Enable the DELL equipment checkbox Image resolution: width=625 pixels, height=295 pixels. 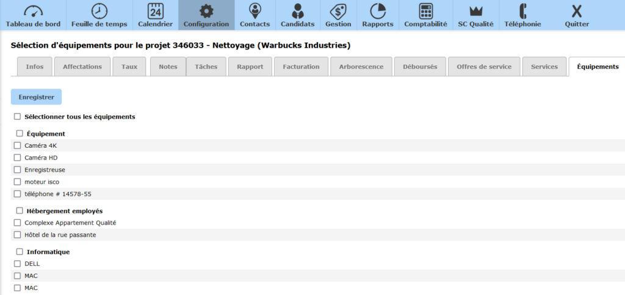pos(18,264)
